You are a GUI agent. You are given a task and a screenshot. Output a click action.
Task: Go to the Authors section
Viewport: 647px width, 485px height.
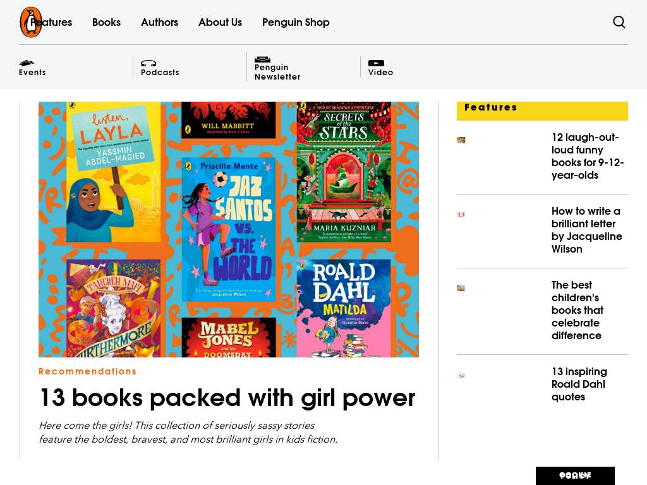(x=159, y=22)
